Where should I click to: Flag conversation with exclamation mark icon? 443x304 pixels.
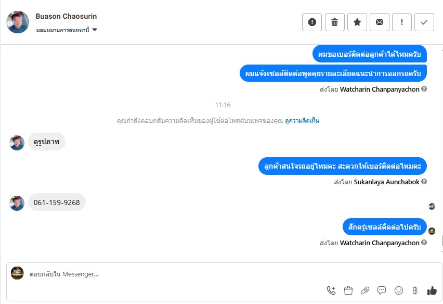(402, 22)
